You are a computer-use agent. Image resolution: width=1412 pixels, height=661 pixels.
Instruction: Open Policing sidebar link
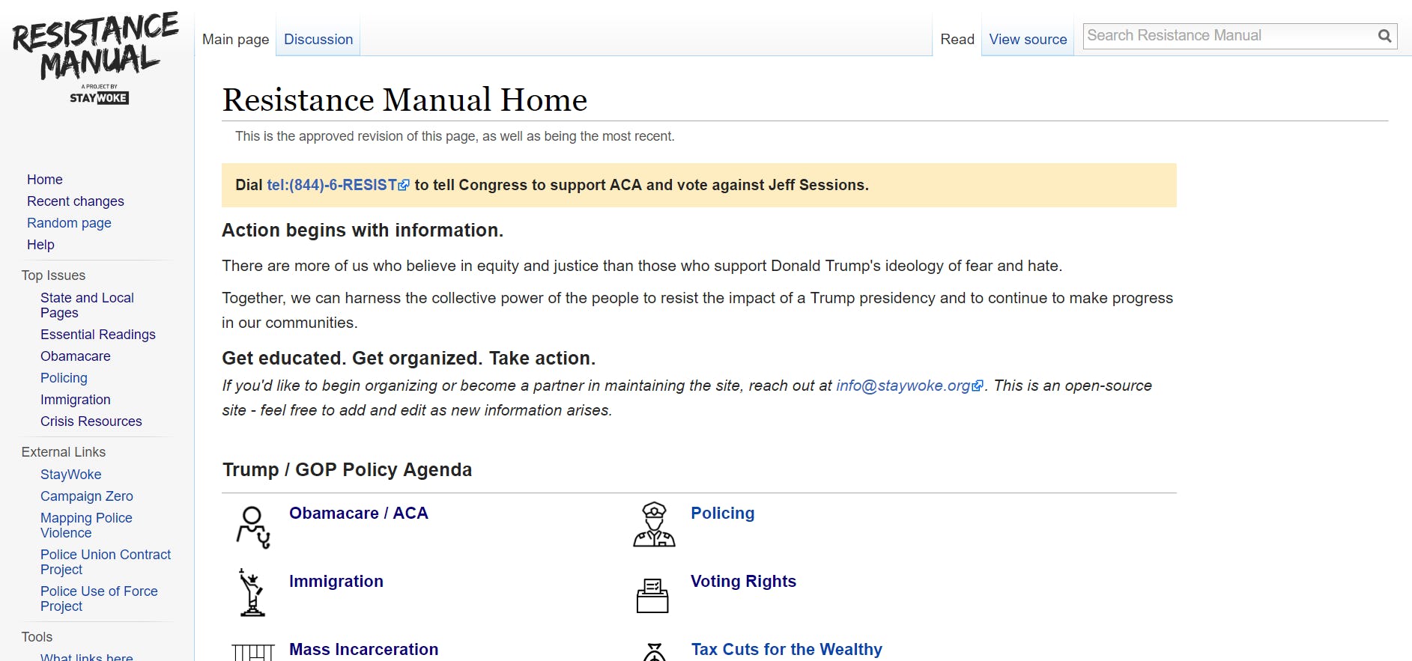tap(64, 378)
